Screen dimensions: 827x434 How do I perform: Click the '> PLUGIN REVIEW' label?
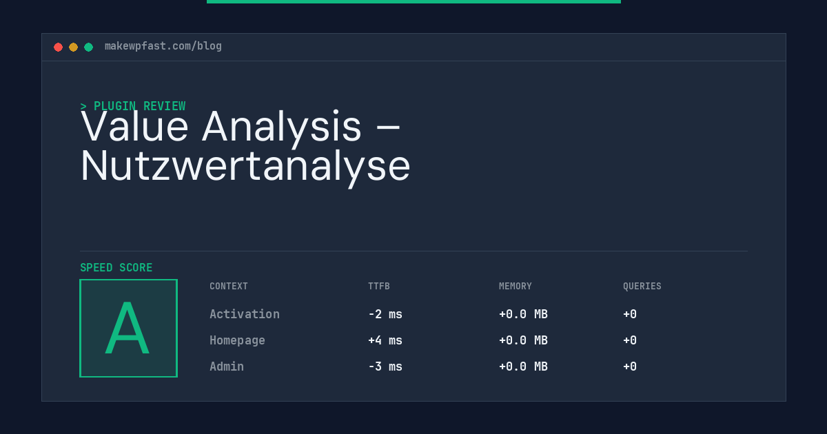coord(133,106)
